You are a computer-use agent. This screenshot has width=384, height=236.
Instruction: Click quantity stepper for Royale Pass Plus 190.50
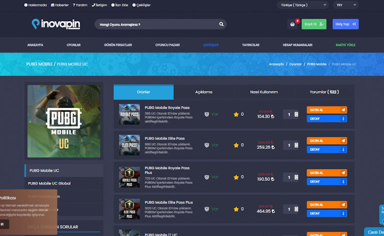point(296,177)
